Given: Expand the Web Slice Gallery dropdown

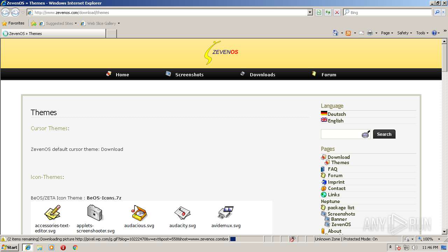Looking at the screenshot, I should 119,23.
